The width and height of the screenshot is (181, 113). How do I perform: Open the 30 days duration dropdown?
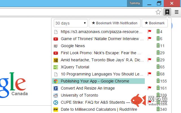coord(71,23)
